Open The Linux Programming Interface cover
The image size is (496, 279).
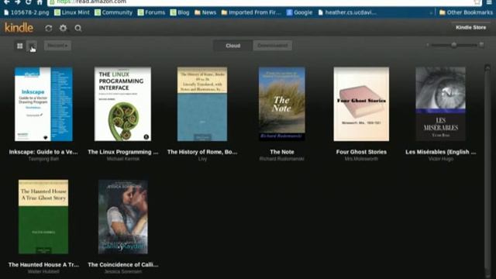[x=122, y=104]
